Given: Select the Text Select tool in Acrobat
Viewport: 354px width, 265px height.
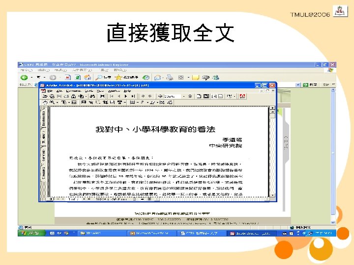Looking at the screenshot, I should 64,102.
